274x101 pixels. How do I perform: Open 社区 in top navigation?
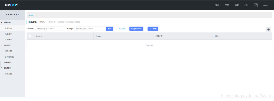[x=246, y=5]
